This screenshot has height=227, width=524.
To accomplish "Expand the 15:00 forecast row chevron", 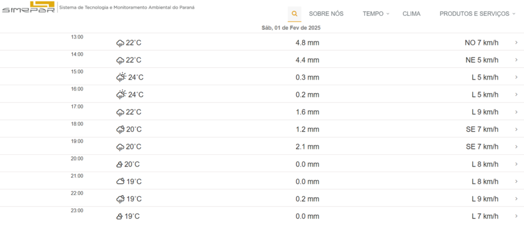I will 516,77.
